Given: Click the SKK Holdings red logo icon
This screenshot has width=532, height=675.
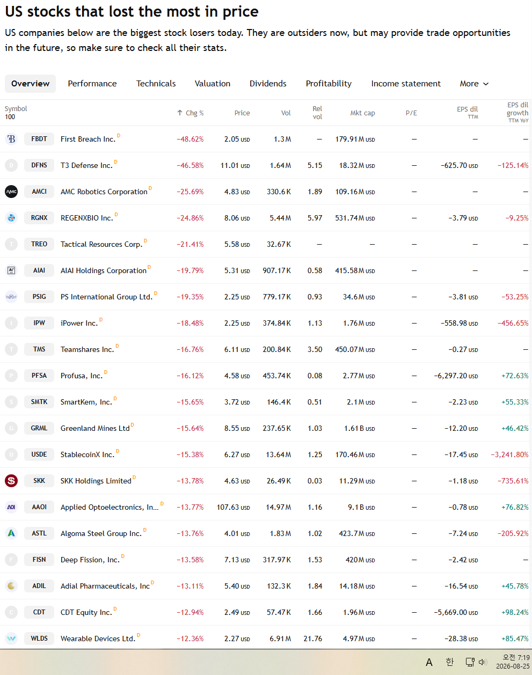Looking at the screenshot, I should point(11,481).
